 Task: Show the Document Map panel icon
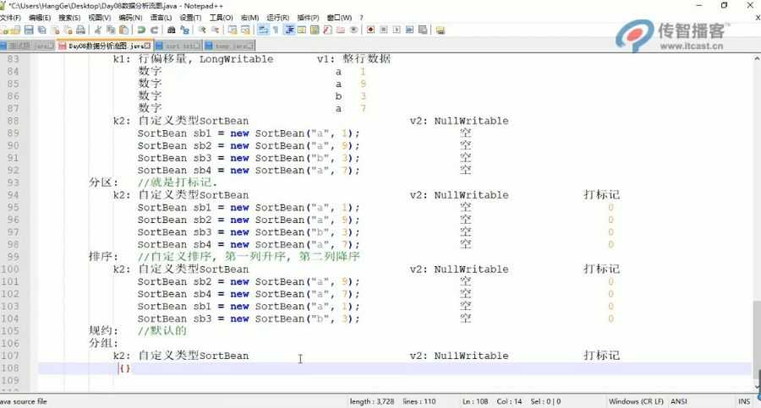pyautogui.click(x=315, y=30)
